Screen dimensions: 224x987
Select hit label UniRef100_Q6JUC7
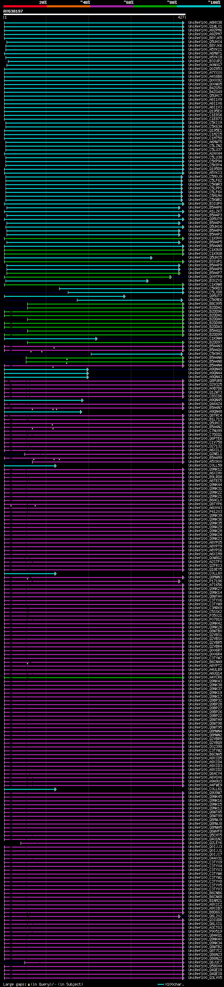coord(205,962)
